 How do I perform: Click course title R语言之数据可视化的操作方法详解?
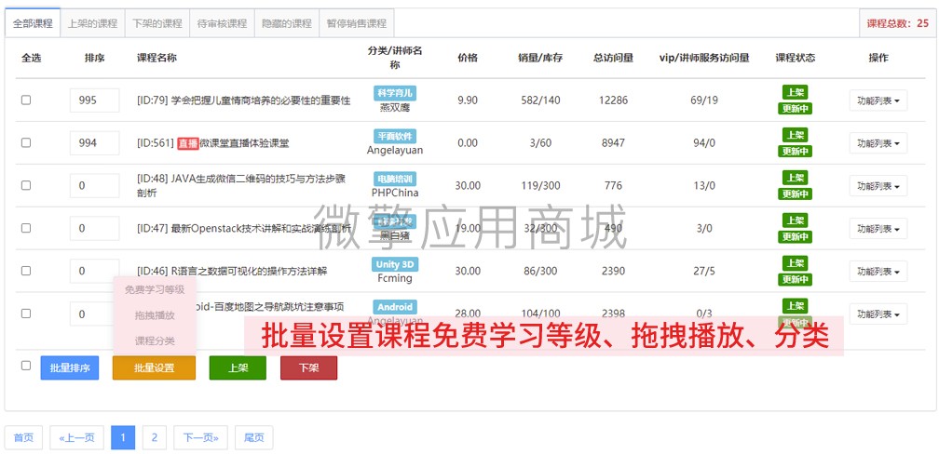click(x=249, y=271)
